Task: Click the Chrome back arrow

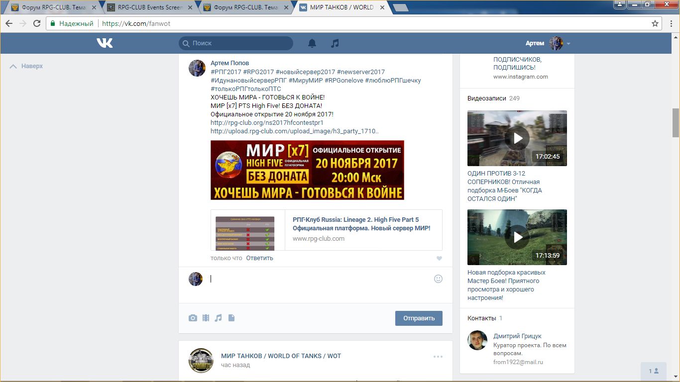Action: click(8, 23)
